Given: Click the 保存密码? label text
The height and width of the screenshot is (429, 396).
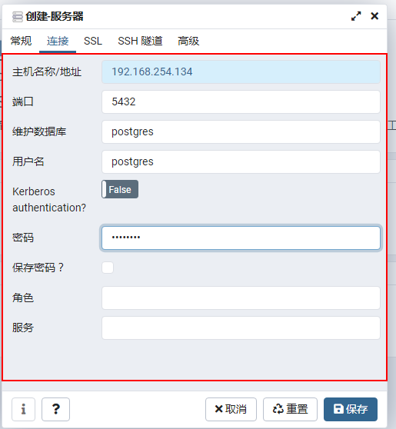Looking at the screenshot, I should click(x=38, y=268).
